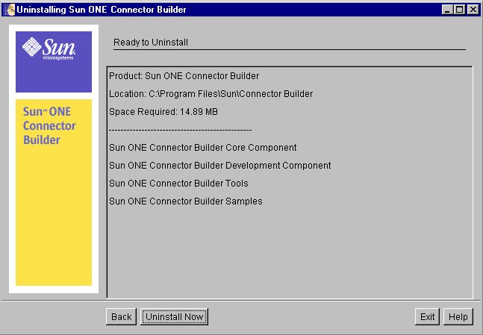This screenshot has width=483, height=335.
Task: Click 'Sun ONE Connector Builder Core Component'
Action: coord(203,148)
